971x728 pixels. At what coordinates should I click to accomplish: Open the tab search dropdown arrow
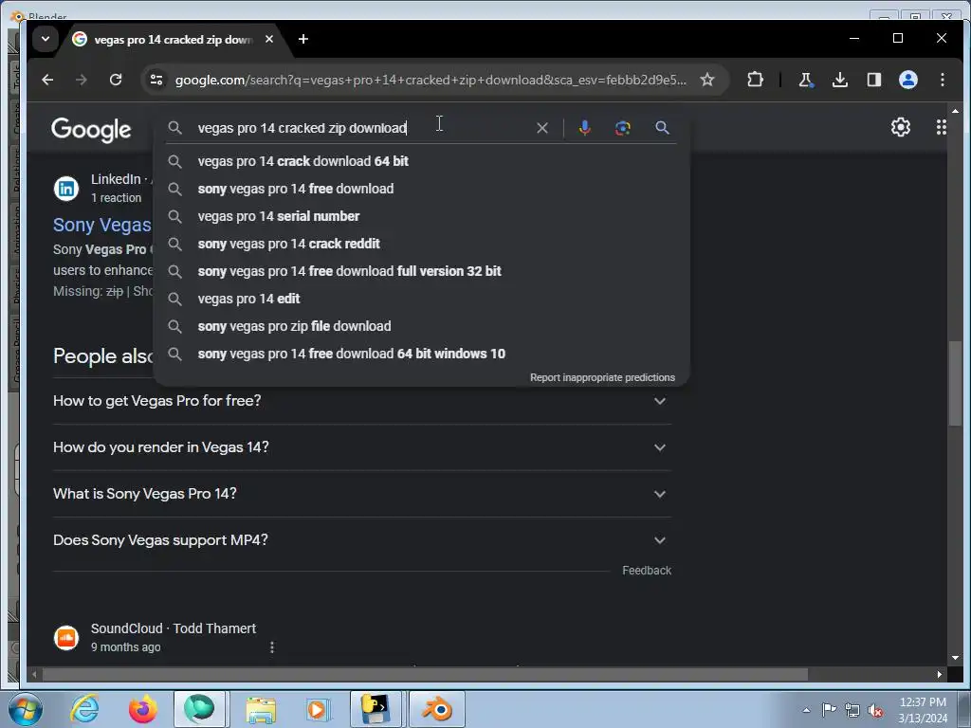pyautogui.click(x=46, y=39)
